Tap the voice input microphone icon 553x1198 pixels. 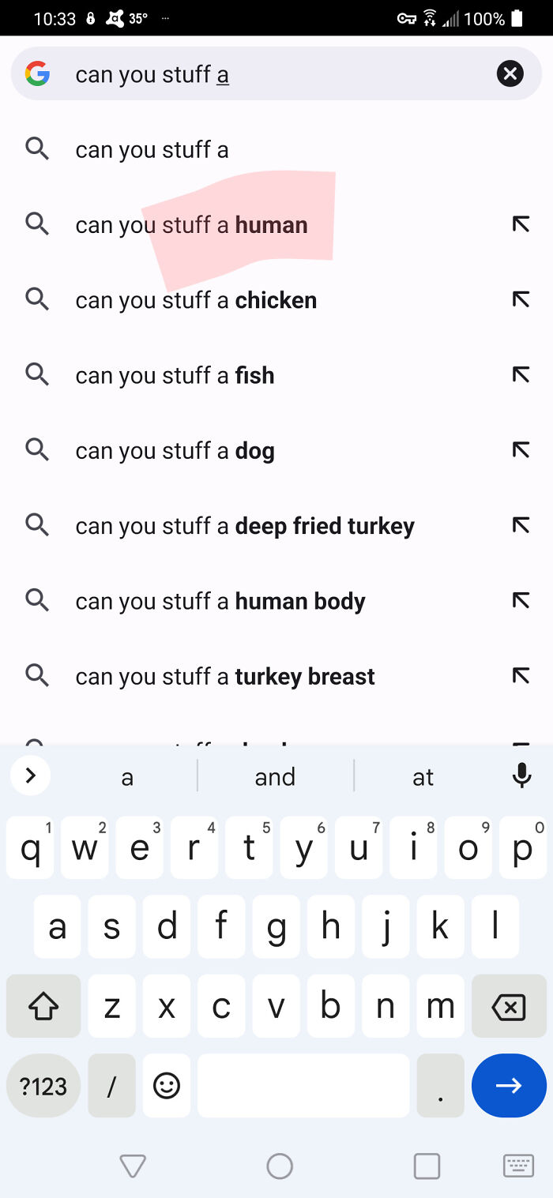[x=521, y=776]
